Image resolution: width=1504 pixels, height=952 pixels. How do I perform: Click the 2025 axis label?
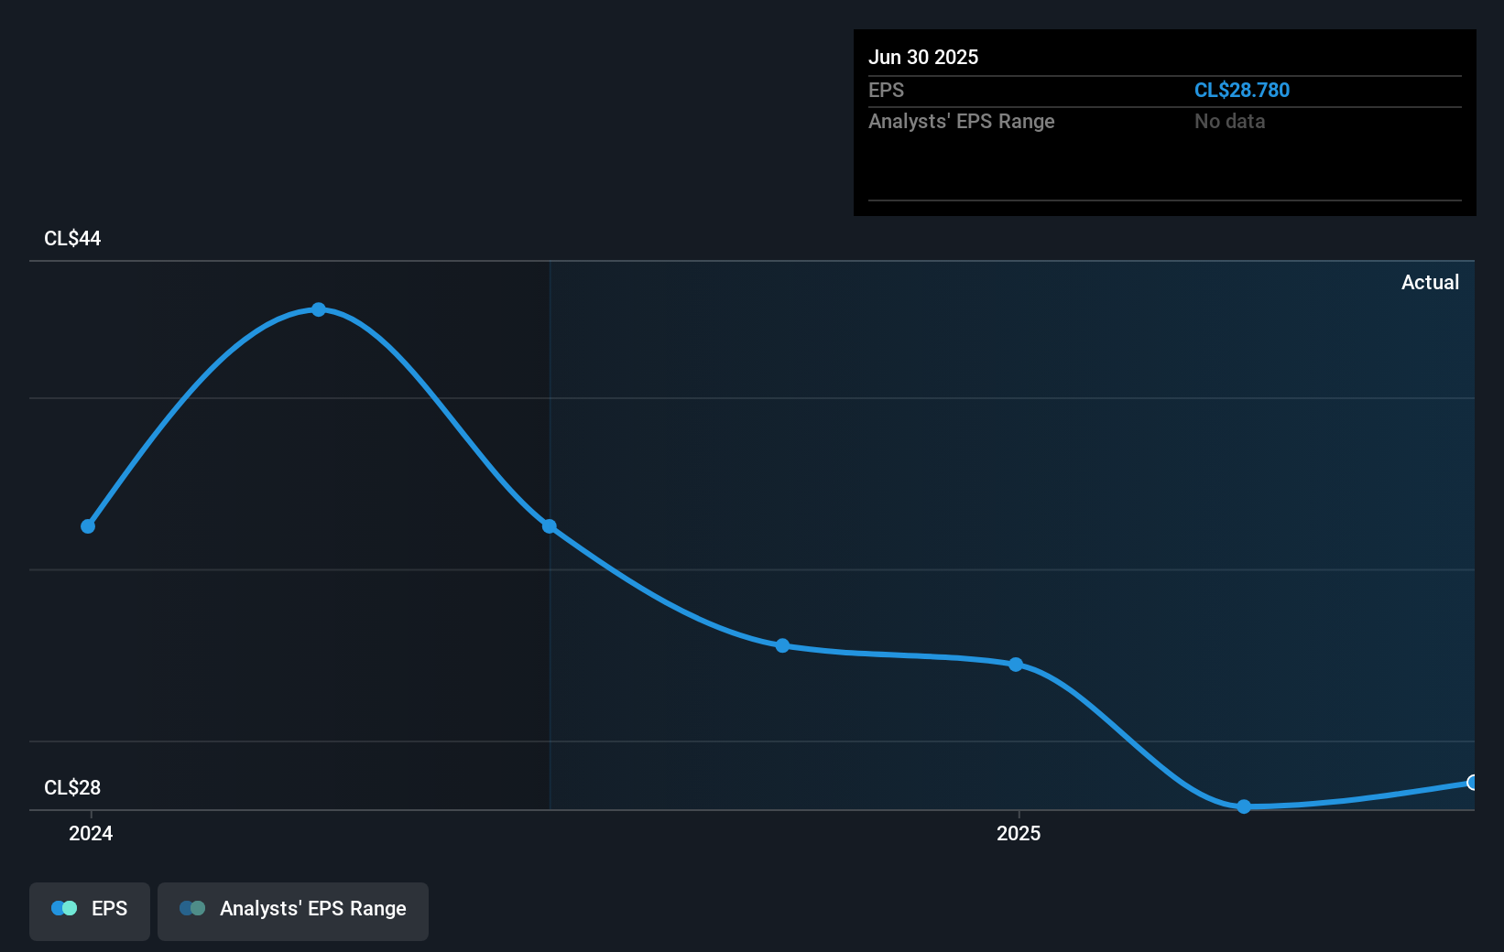click(x=1019, y=833)
